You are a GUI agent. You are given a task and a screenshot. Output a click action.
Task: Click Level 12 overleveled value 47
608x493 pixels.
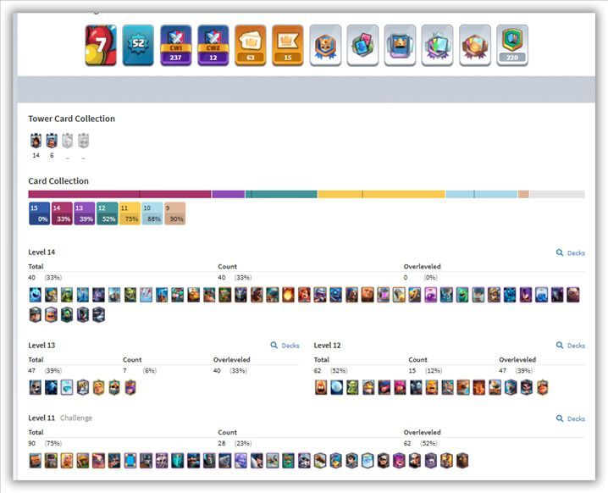click(x=502, y=370)
